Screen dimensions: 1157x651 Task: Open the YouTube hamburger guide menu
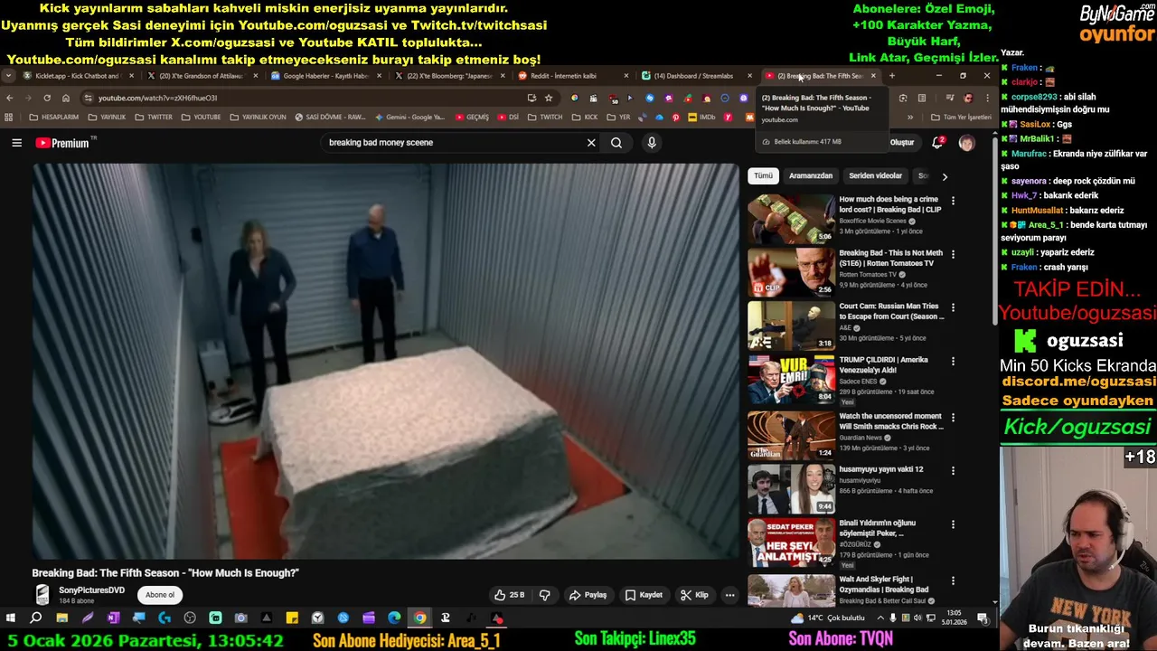[16, 143]
